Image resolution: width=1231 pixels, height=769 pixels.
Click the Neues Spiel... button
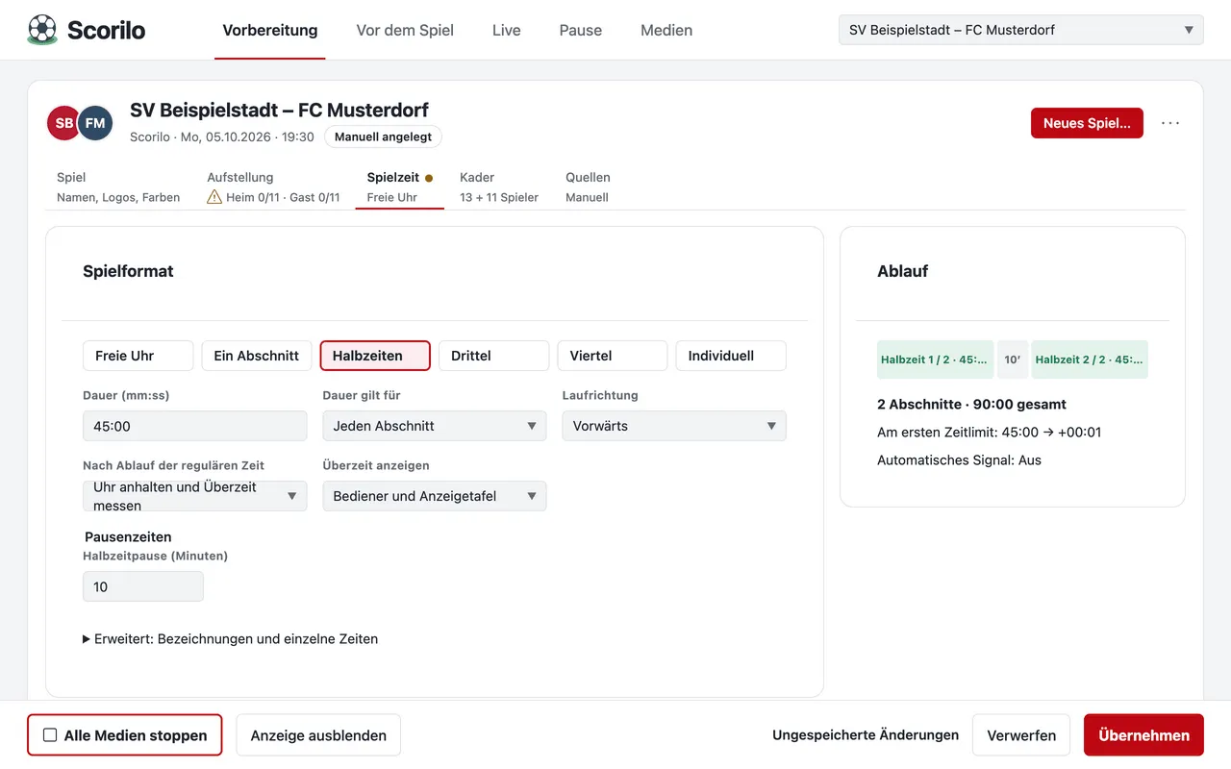(x=1087, y=123)
